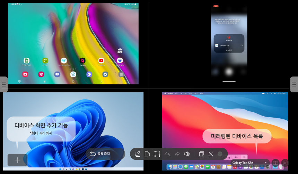Image resolution: width=298 pixels, height=174 pixels.
Task: Open Launchpad from the Mac dock
Action: tap(175, 167)
